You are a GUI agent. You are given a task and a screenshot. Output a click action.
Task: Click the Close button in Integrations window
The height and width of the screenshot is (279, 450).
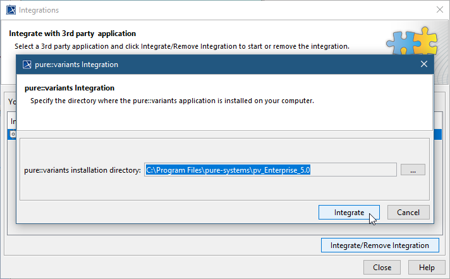pos(382,267)
